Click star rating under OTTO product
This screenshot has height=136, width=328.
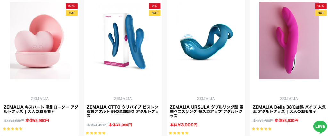click(95, 133)
